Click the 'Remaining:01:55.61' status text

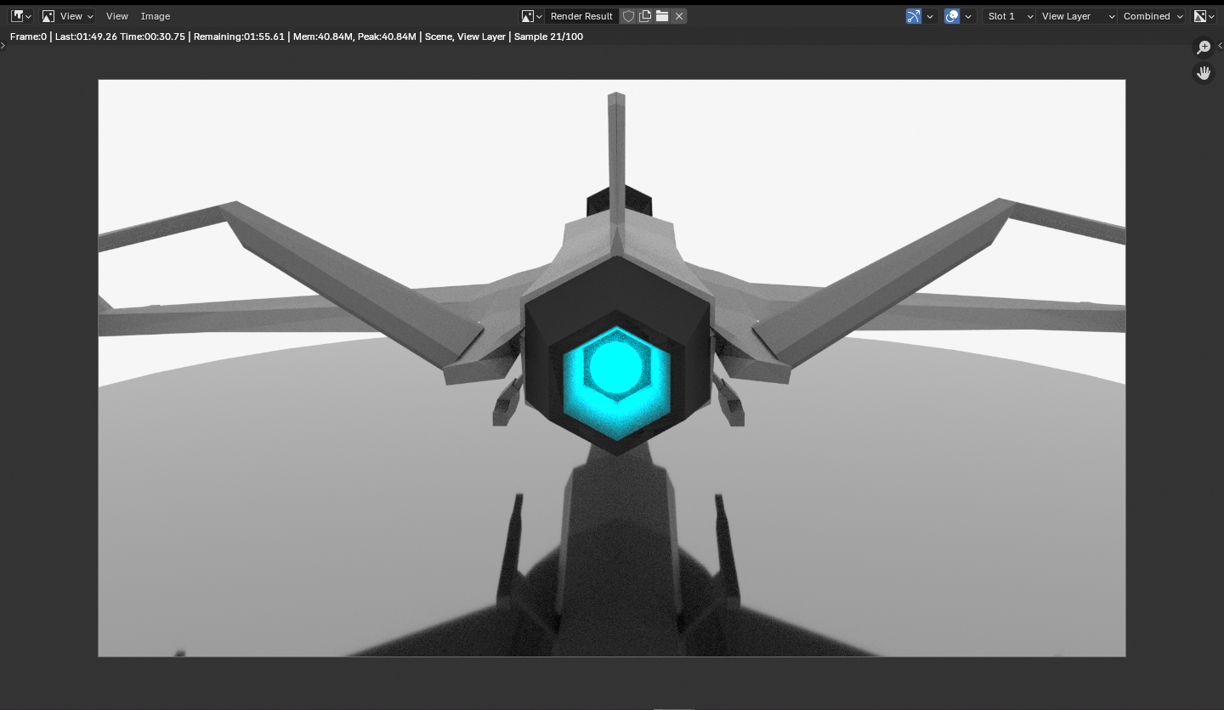[239, 37]
